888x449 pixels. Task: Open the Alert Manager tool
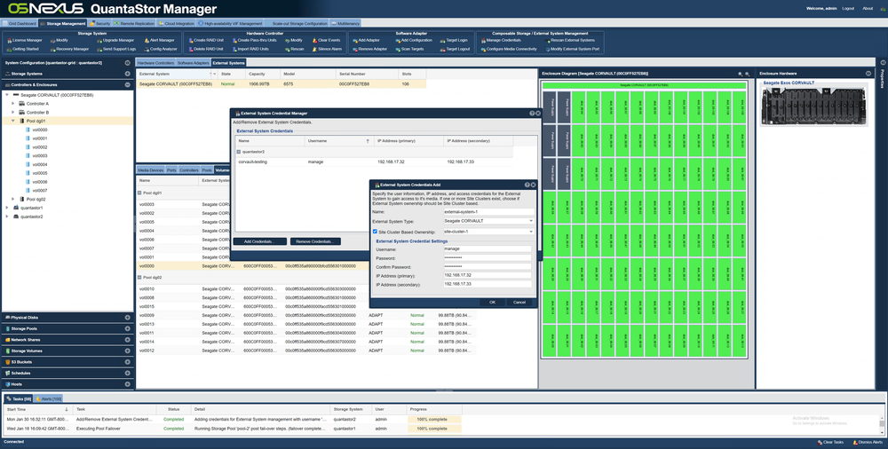(159, 40)
